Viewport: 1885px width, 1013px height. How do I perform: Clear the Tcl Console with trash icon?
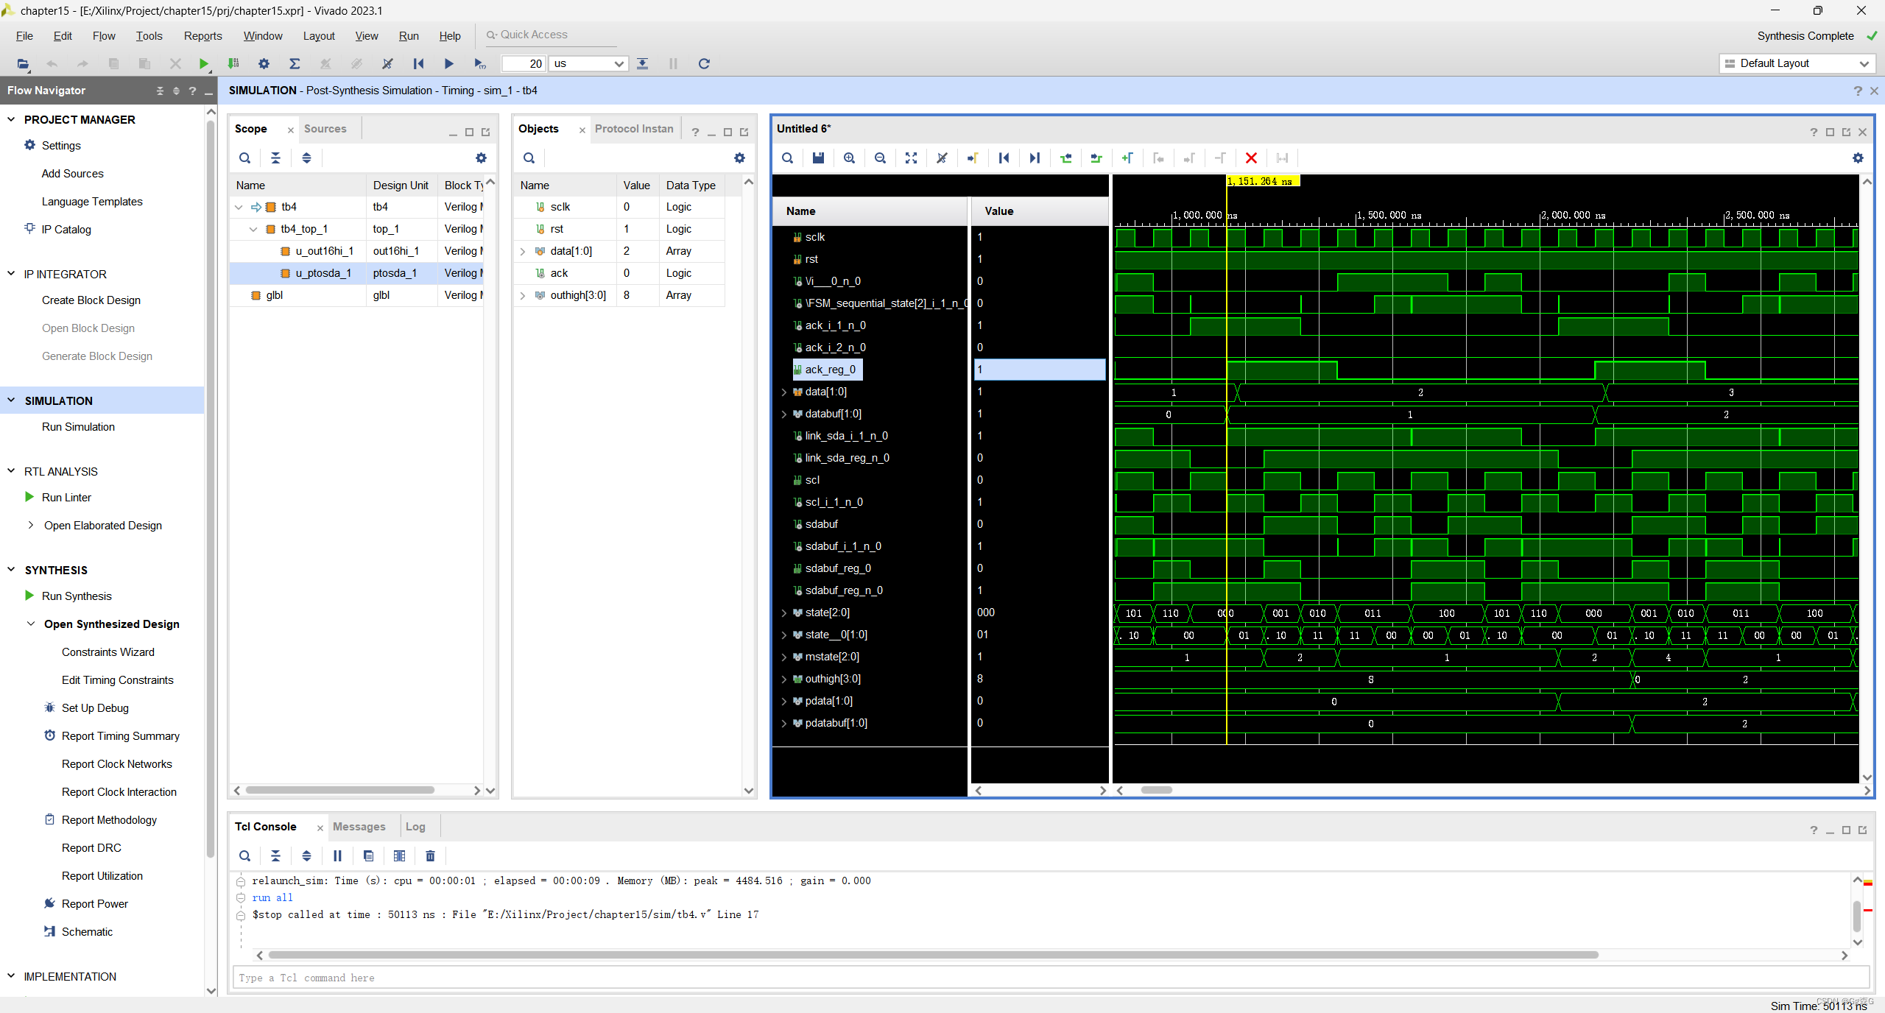tap(430, 855)
